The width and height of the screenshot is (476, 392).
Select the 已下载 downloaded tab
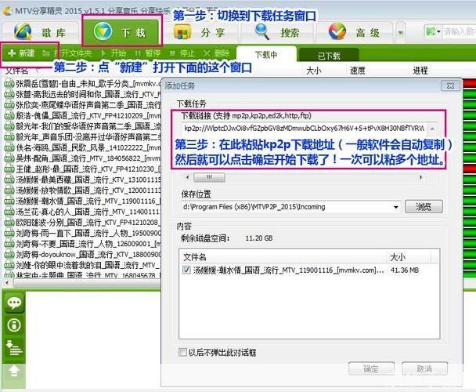(329, 56)
